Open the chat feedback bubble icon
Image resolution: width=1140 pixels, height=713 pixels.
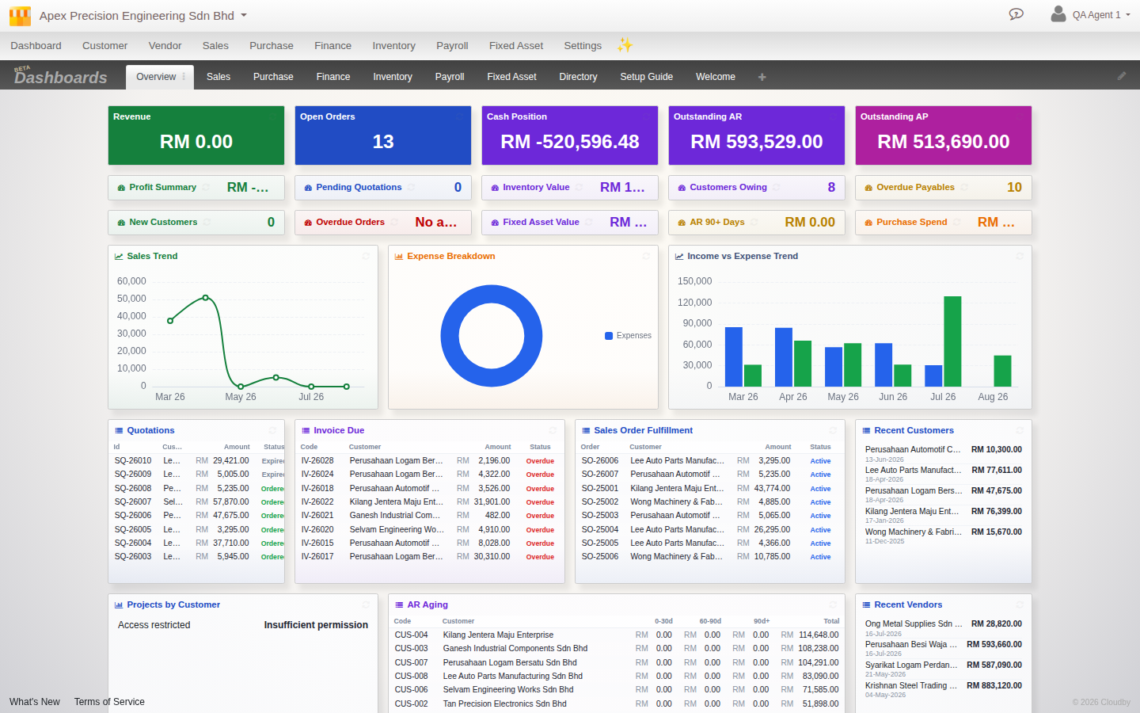(1016, 14)
